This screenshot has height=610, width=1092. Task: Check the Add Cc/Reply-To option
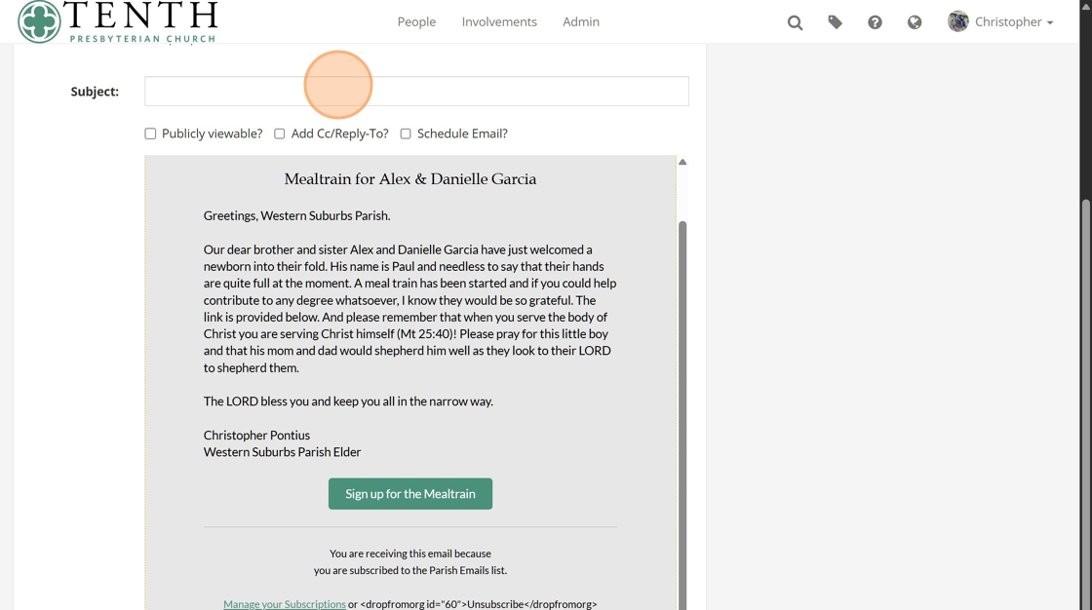(280, 133)
